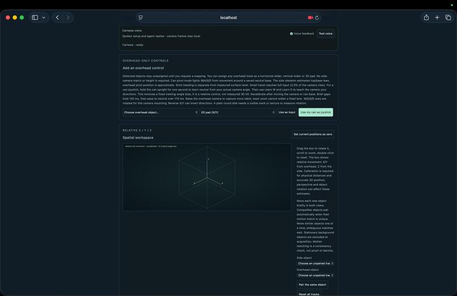Show the tab overview icon
Image resolution: width=457 pixels, height=296 pixels.
tap(448, 18)
